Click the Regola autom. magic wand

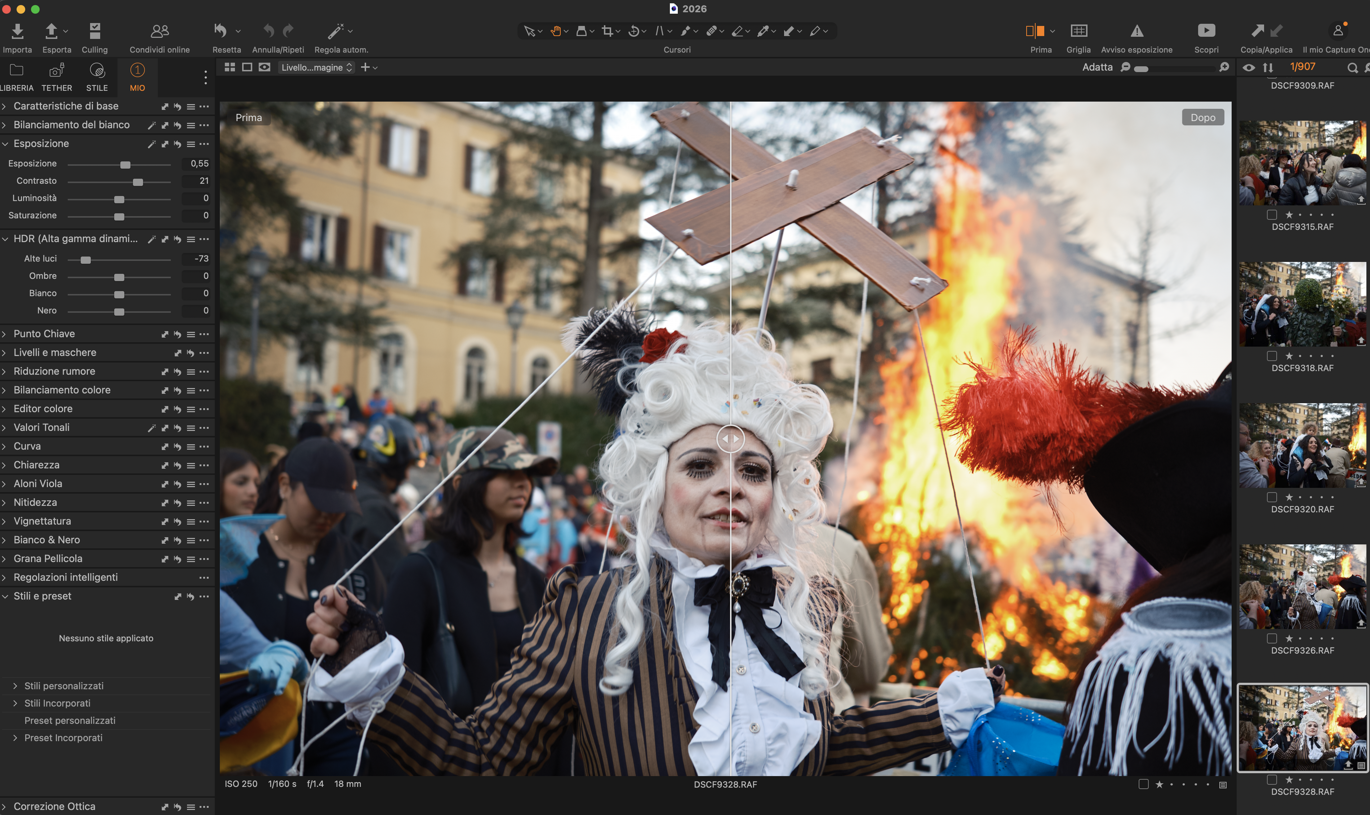(x=335, y=31)
